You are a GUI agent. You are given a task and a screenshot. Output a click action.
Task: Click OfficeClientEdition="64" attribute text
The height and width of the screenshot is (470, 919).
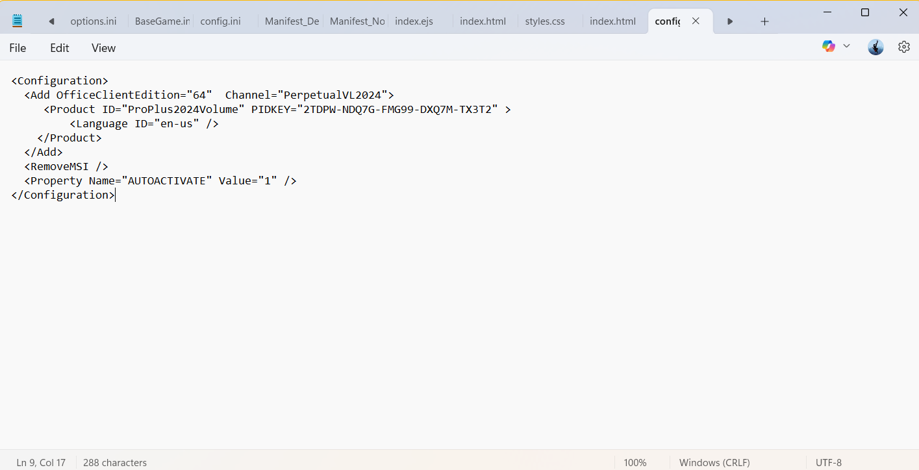tap(134, 95)
